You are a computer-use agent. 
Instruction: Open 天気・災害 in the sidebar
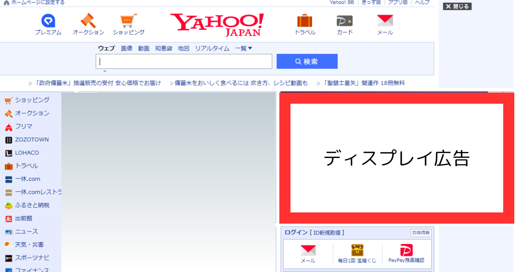(x=24, y=245)
